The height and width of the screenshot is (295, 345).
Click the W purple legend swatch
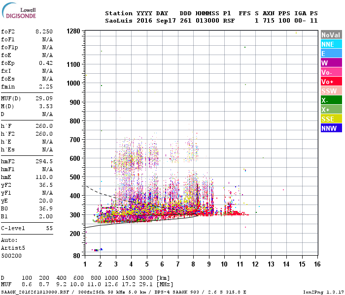coord(331,63)
